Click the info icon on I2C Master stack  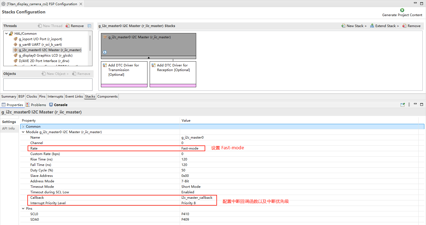(105, 52)
